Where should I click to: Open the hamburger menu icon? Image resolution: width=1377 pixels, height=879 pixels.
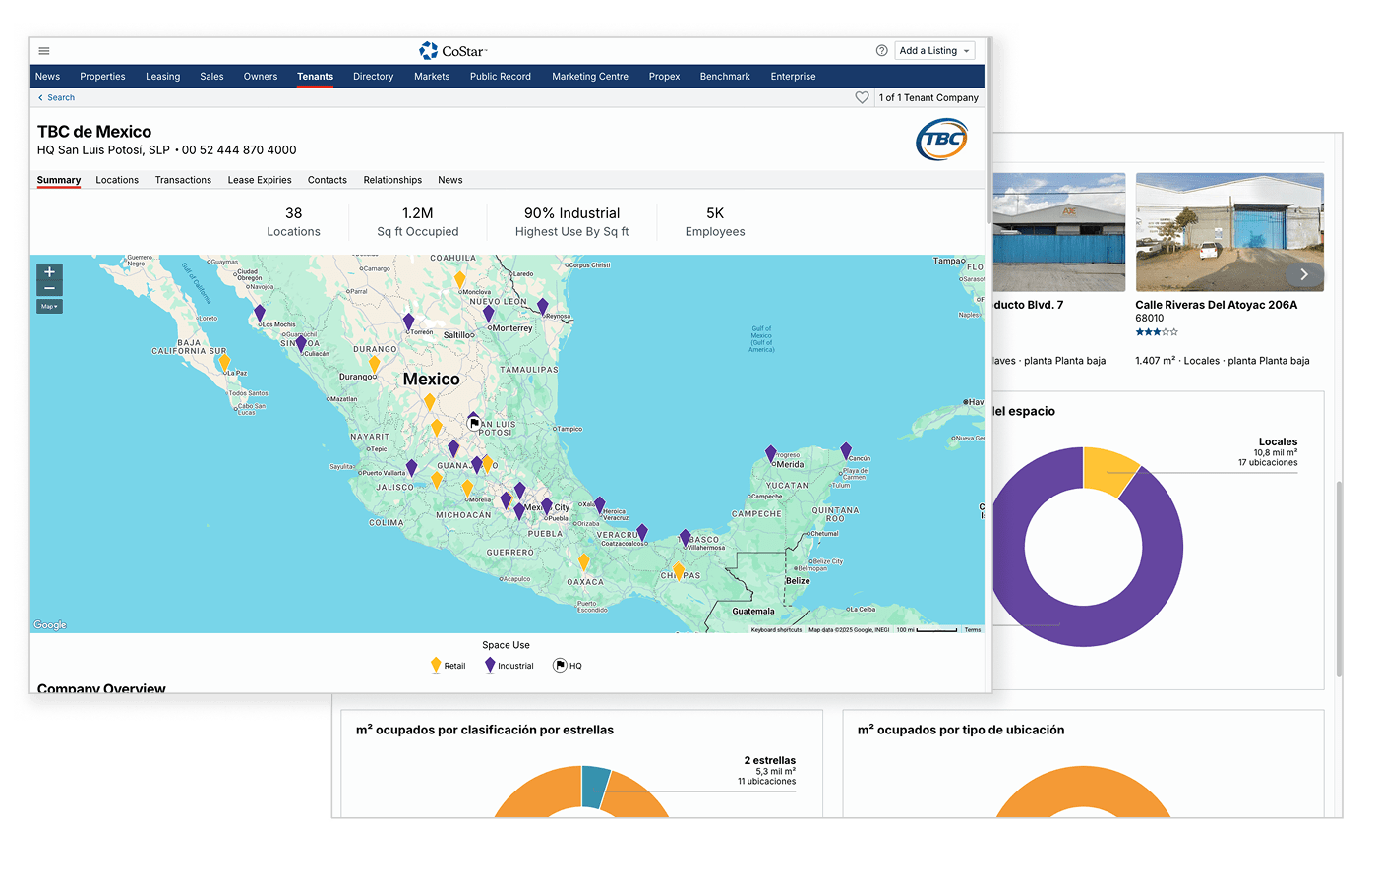point(44,51)
